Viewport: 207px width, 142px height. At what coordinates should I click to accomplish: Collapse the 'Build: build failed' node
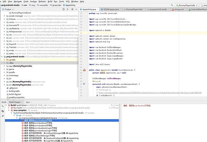tap(6, 105)
